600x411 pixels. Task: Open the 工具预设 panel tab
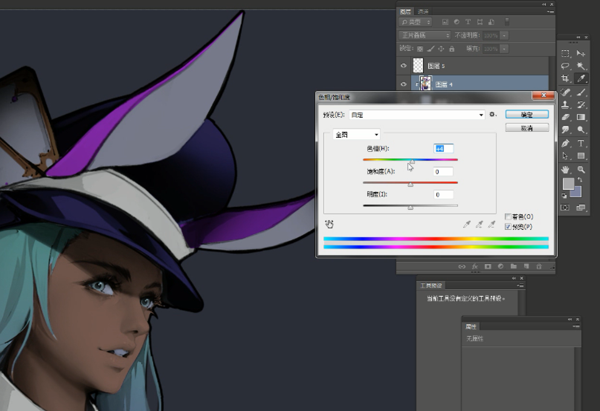click(431, 286)
